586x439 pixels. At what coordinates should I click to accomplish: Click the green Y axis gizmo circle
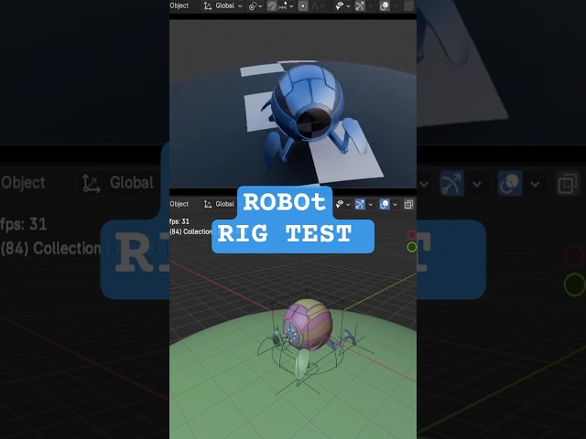point(412,247)
